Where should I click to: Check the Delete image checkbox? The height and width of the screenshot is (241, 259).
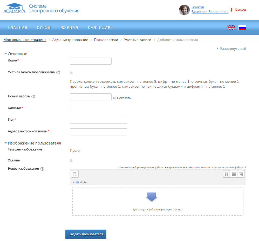point(71,161)
